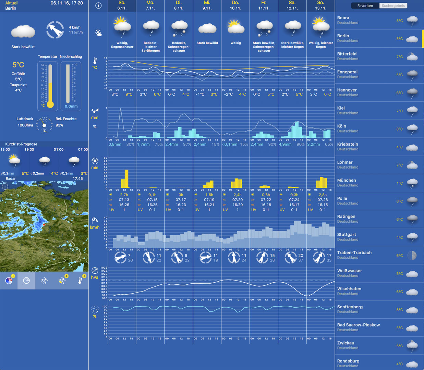
Task: Switch map to satellite imagery
Action: pyautogui.click(x=44, y=281)
